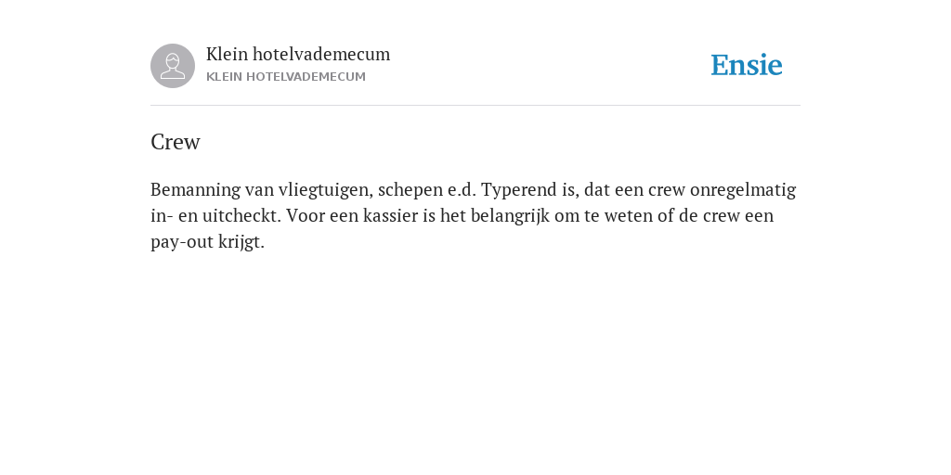This screenshot has width=951, height=475.
Task: Click the phrase in- at the second line start
Action: click(x=162, y=215)
